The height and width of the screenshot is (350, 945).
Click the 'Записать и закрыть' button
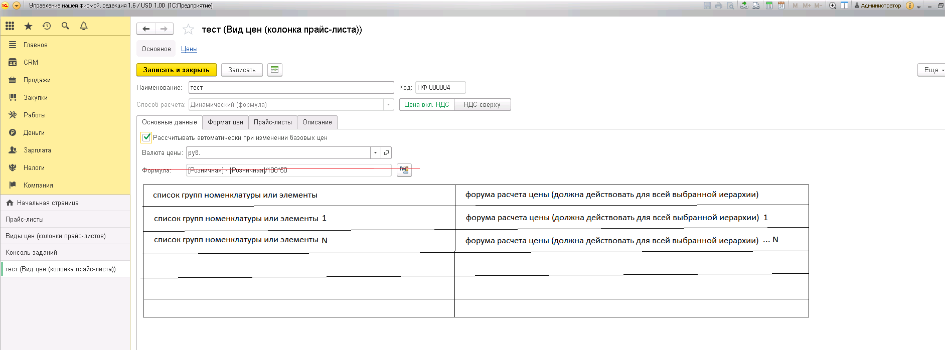[176, 70]
